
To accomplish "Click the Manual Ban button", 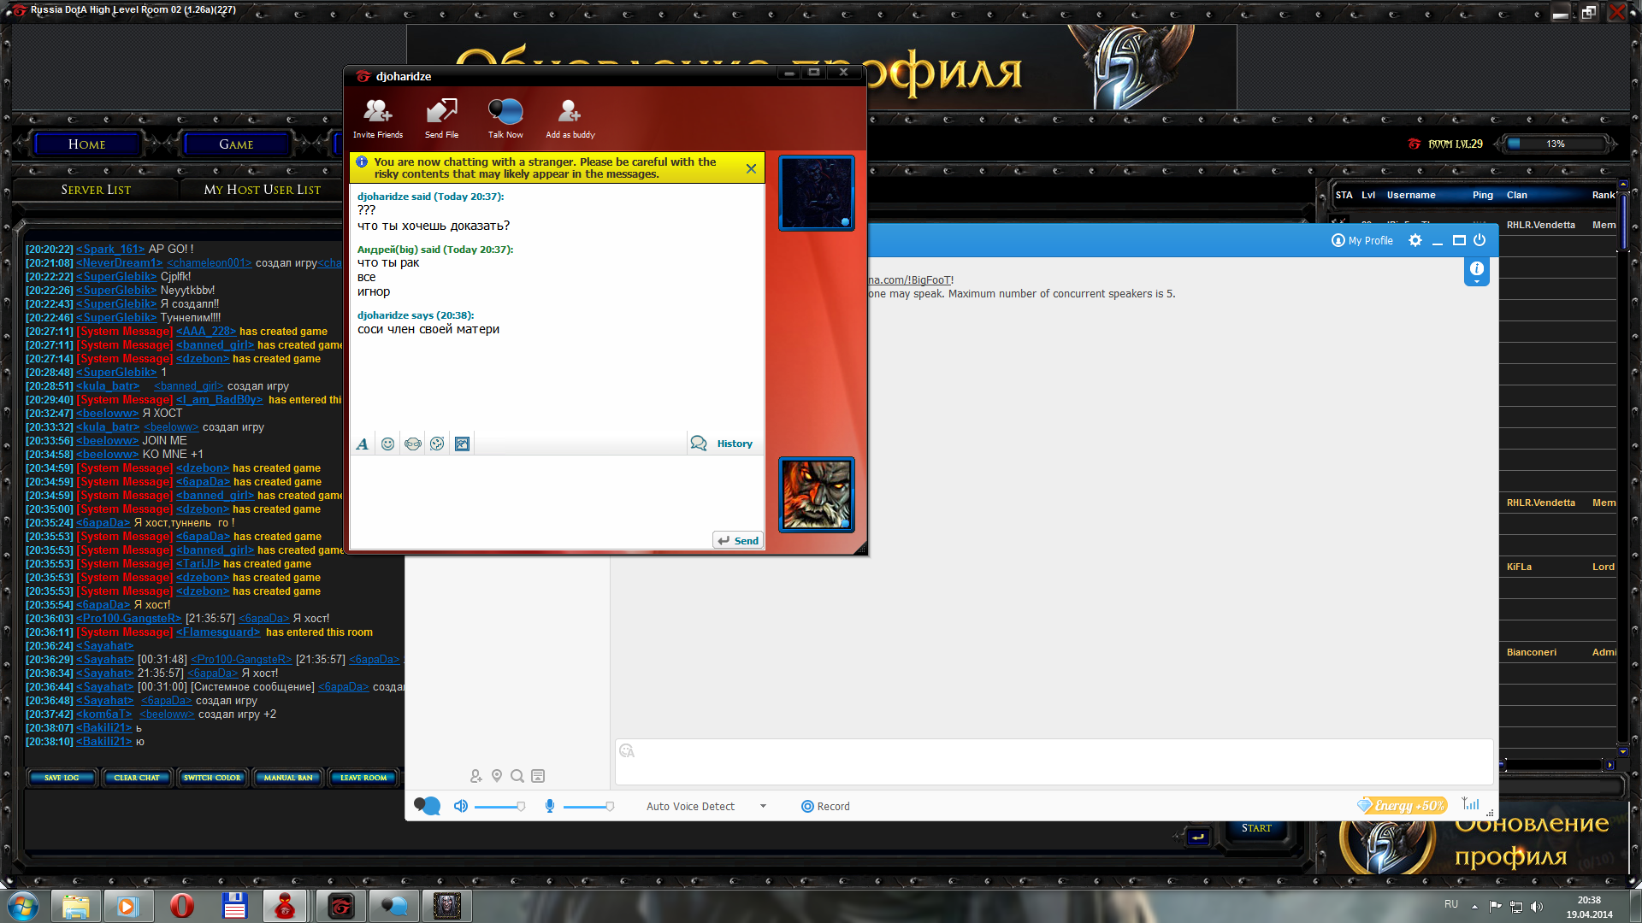I will point(288,778).
